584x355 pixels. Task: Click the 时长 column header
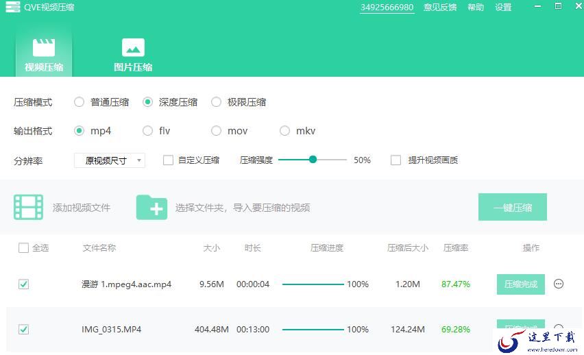tap(252, 247)
